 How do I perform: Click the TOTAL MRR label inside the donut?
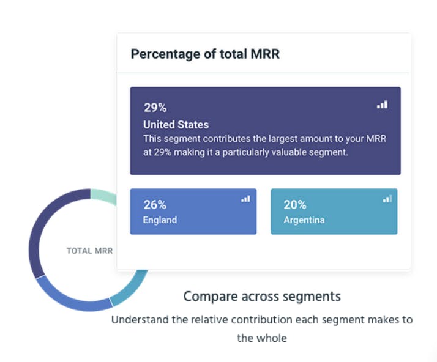(89, 251)
